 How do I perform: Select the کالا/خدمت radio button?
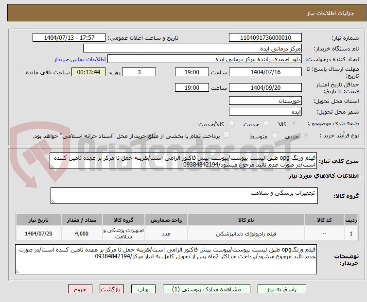pyautogui.click(x=231, y=123)
